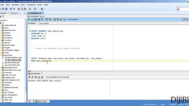Image resolution: width=189 pixels, height=106 pixels.
Task: Click the filter funnel icon in Connections panel
Action: pos(3,16)
